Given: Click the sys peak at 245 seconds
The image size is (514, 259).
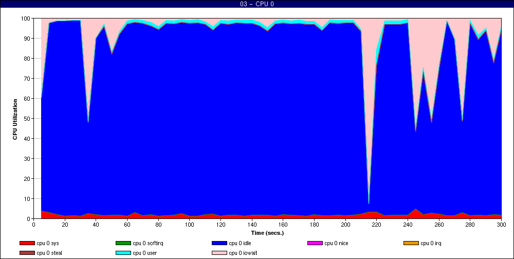Looking at the screenshot, I should click(416, 209).
